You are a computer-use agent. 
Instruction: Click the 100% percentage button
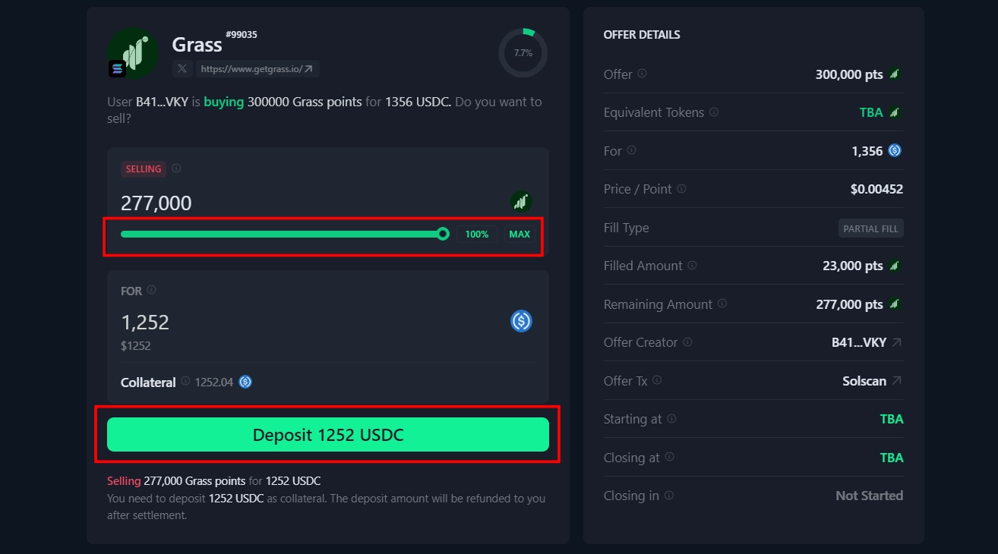point(477,234)
